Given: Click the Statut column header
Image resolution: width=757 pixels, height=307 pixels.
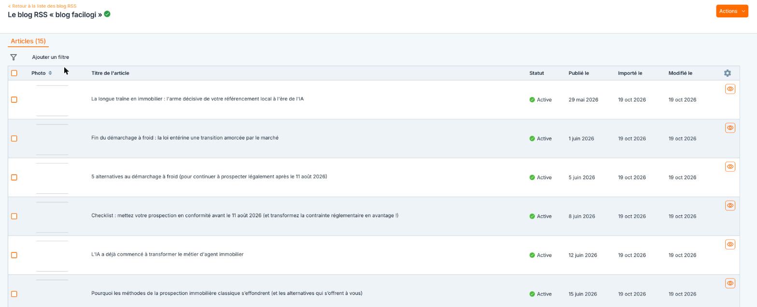Looking at the screenshot, I should (x=536, y=73).
